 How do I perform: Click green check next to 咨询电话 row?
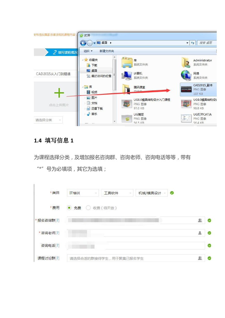209,245
